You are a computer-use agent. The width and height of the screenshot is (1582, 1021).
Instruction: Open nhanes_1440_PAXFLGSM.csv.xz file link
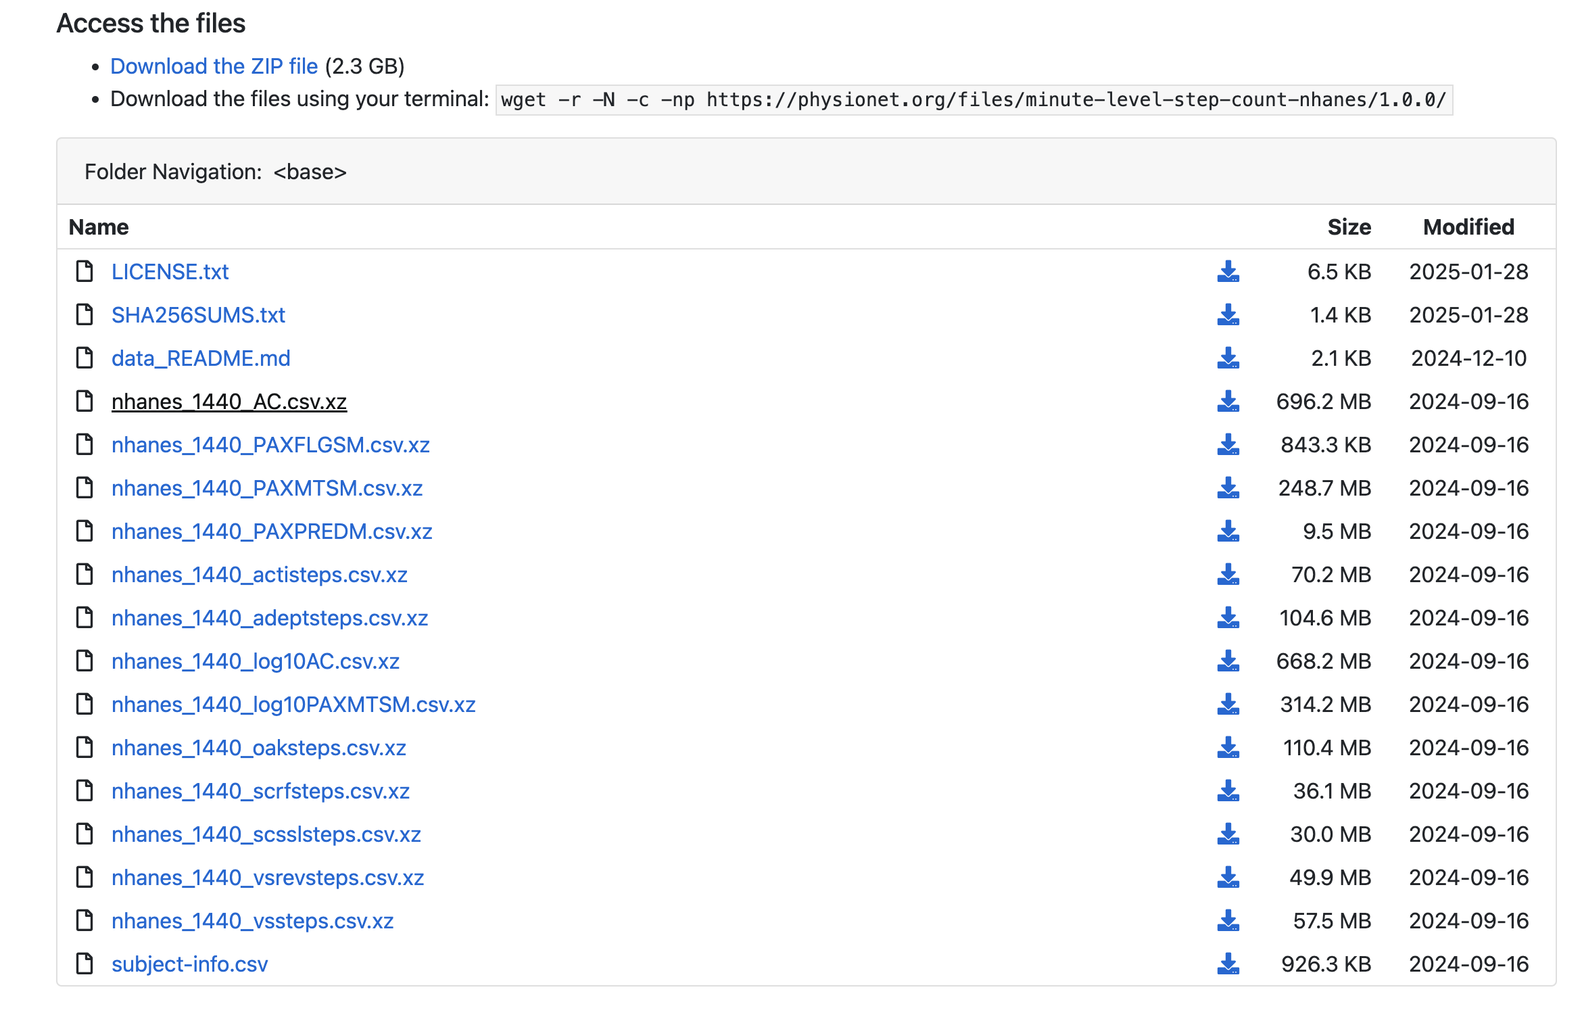tap(270, 445)
